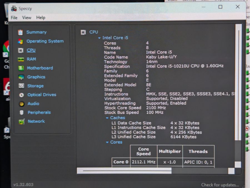
Task: Click the RAM memory stick icon
Action: tap(21, 59)
